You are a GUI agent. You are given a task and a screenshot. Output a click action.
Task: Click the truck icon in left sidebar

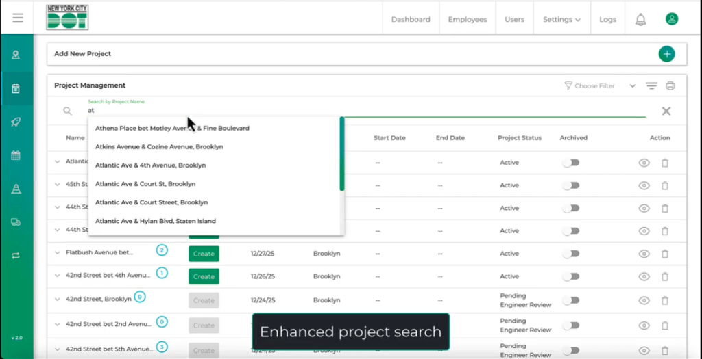pyautogui.click(x=16, y=222)
